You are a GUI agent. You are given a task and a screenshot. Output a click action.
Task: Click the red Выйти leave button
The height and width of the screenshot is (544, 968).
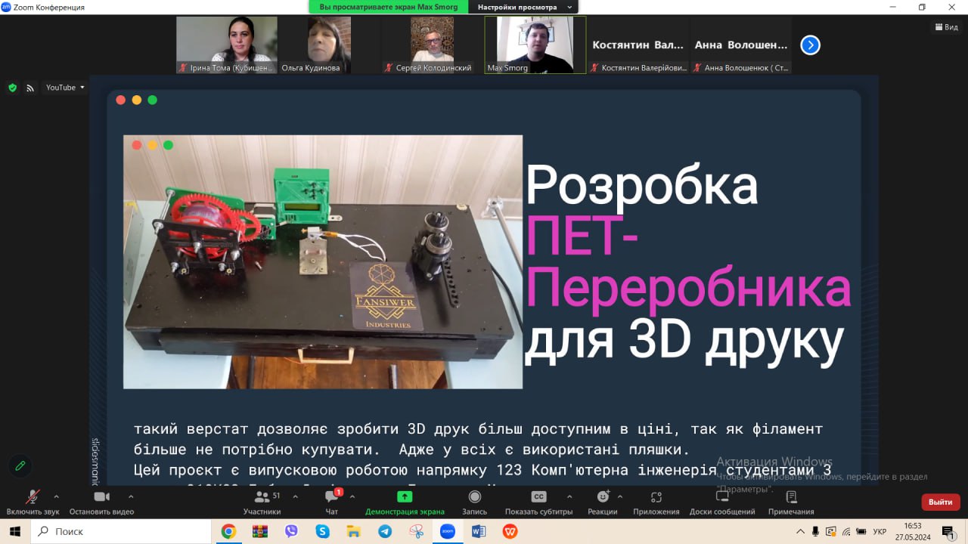tap(940, 502)
